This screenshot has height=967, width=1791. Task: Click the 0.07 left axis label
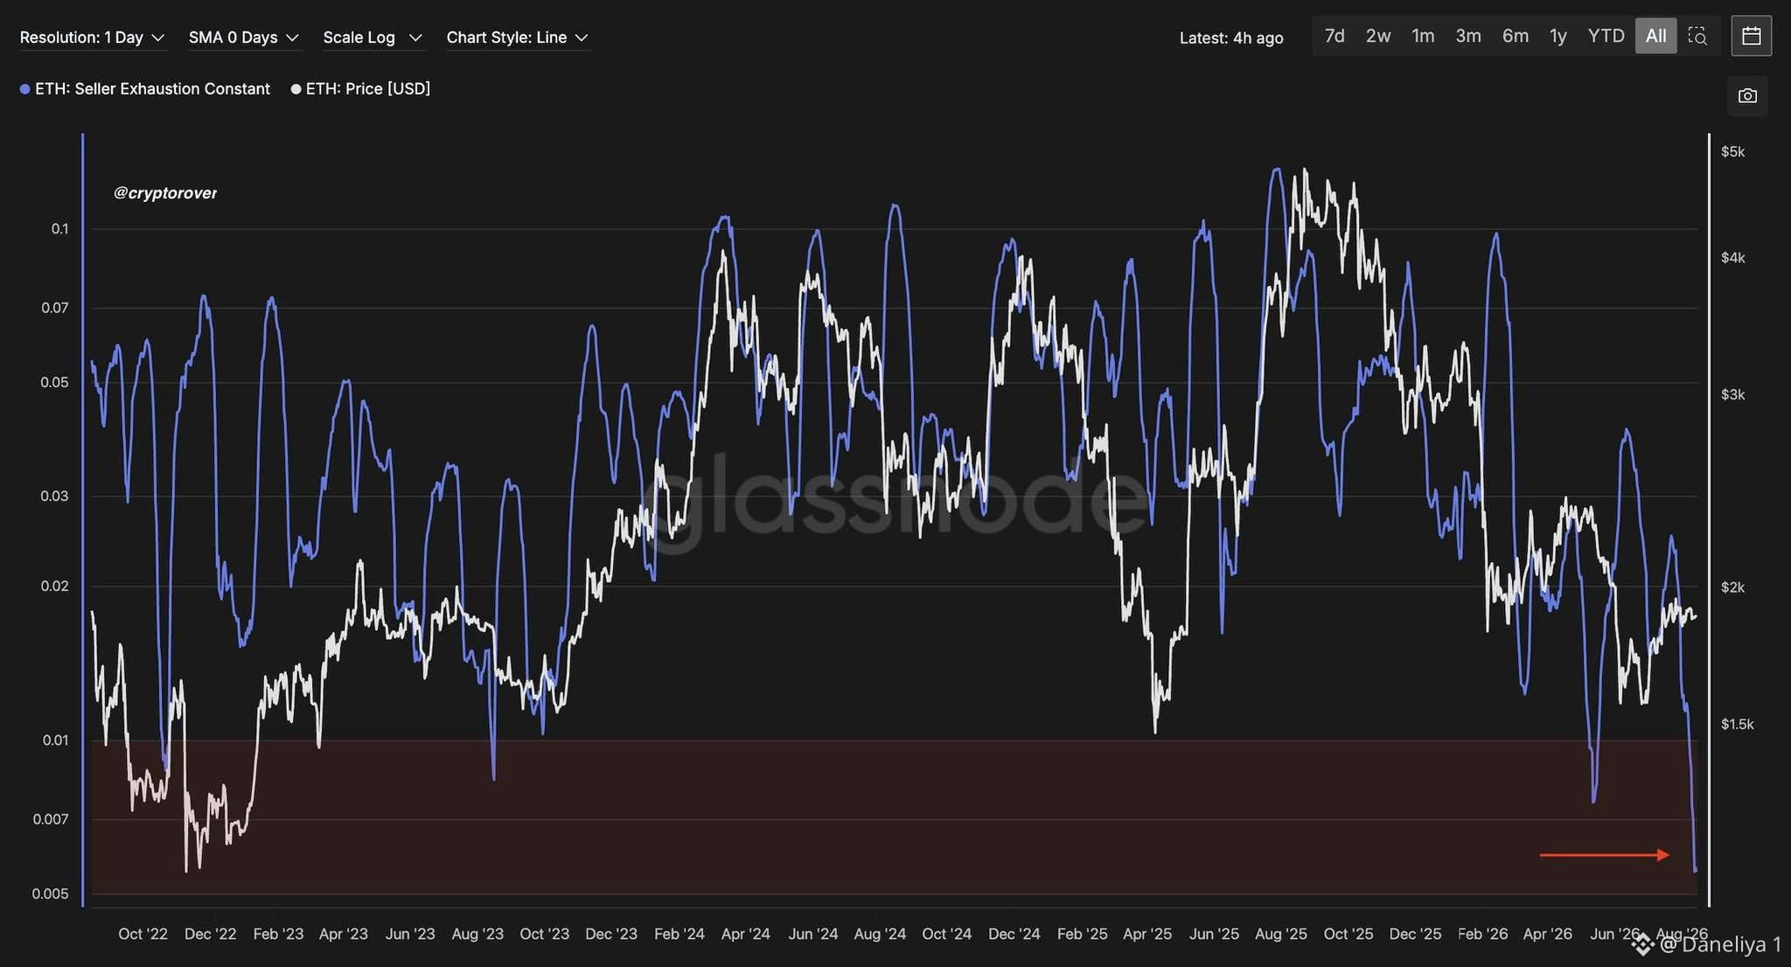[54, 308]
